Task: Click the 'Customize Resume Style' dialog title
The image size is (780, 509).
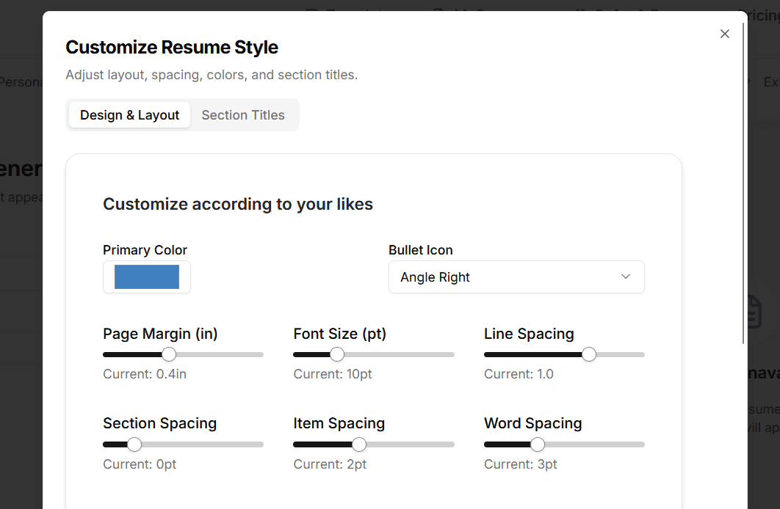Action: point(172,48)
